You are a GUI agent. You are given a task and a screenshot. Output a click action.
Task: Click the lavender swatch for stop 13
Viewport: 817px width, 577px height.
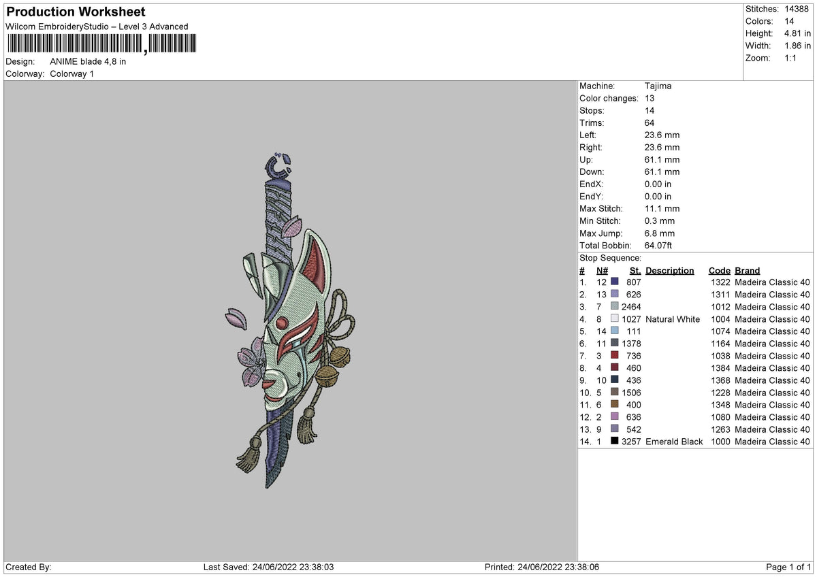tap(612, 429)
